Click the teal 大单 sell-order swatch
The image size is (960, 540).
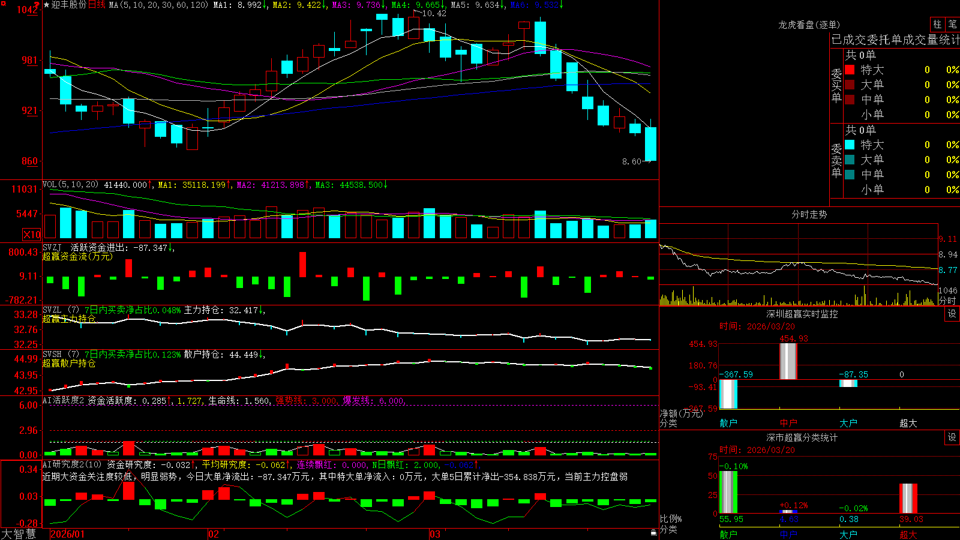click(850, 160)
